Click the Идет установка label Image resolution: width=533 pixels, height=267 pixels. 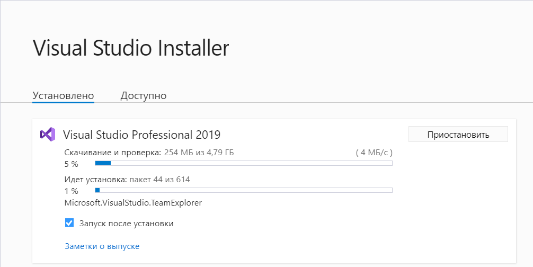click(x=95, y=180)
